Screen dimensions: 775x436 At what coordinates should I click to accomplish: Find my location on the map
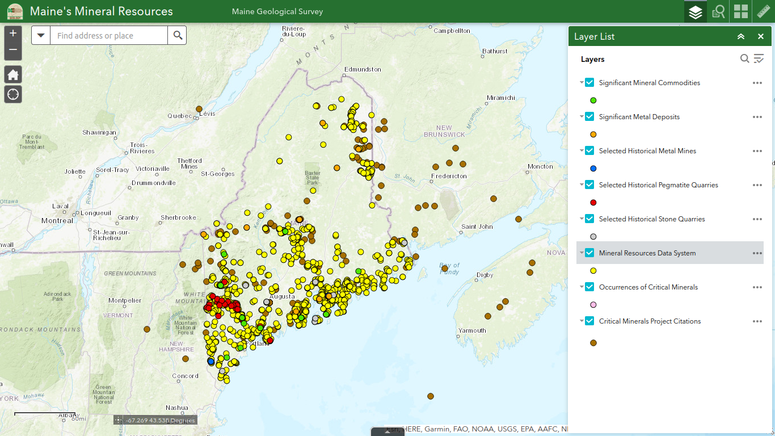13,94
